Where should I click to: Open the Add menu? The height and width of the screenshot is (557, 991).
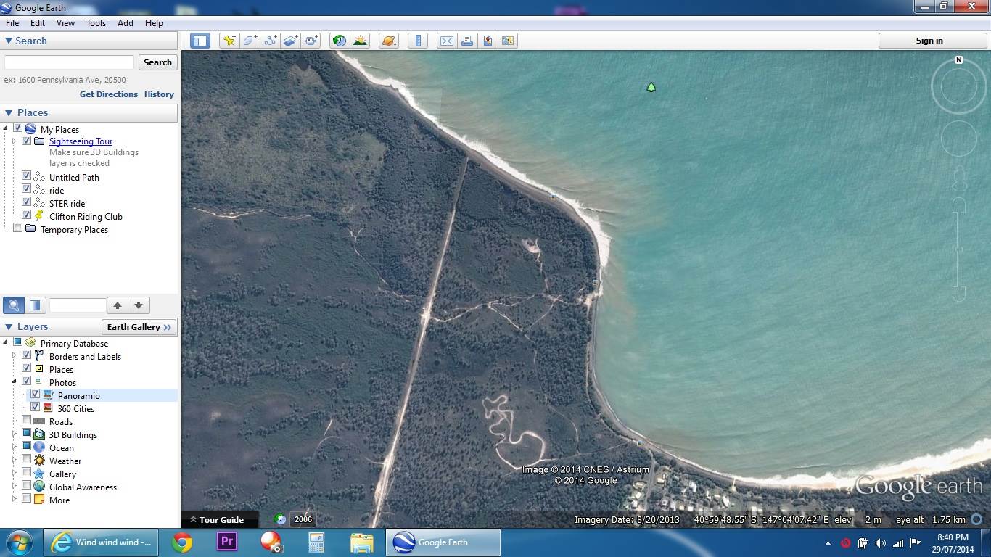click(x=126, y=23)
